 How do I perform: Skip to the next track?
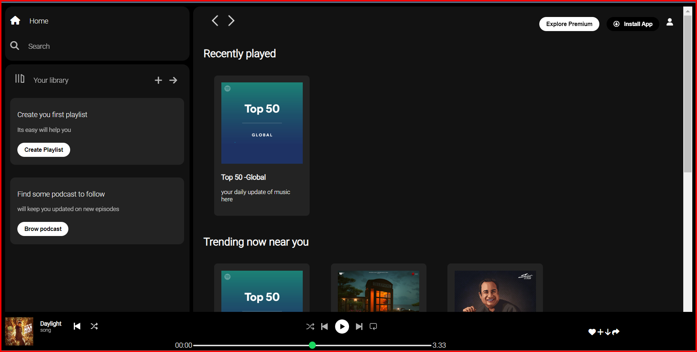359,327
